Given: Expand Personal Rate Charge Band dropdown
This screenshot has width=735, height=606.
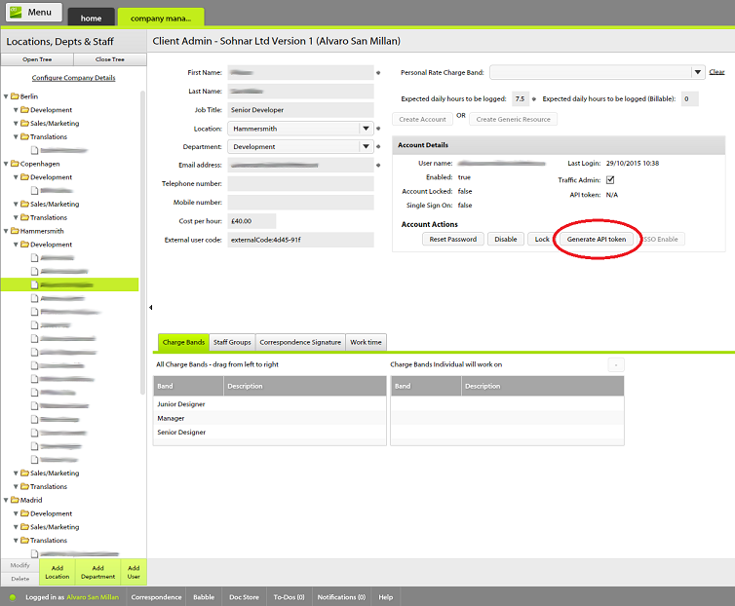Looking at the screenshot, I should coord(697,72).
